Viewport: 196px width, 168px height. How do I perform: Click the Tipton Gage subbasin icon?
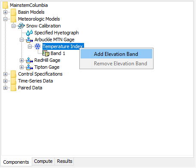coord(30,67)
